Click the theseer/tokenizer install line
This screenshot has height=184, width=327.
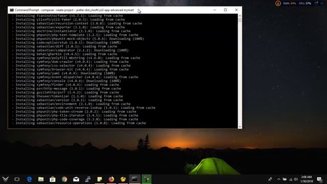point(67,96)
